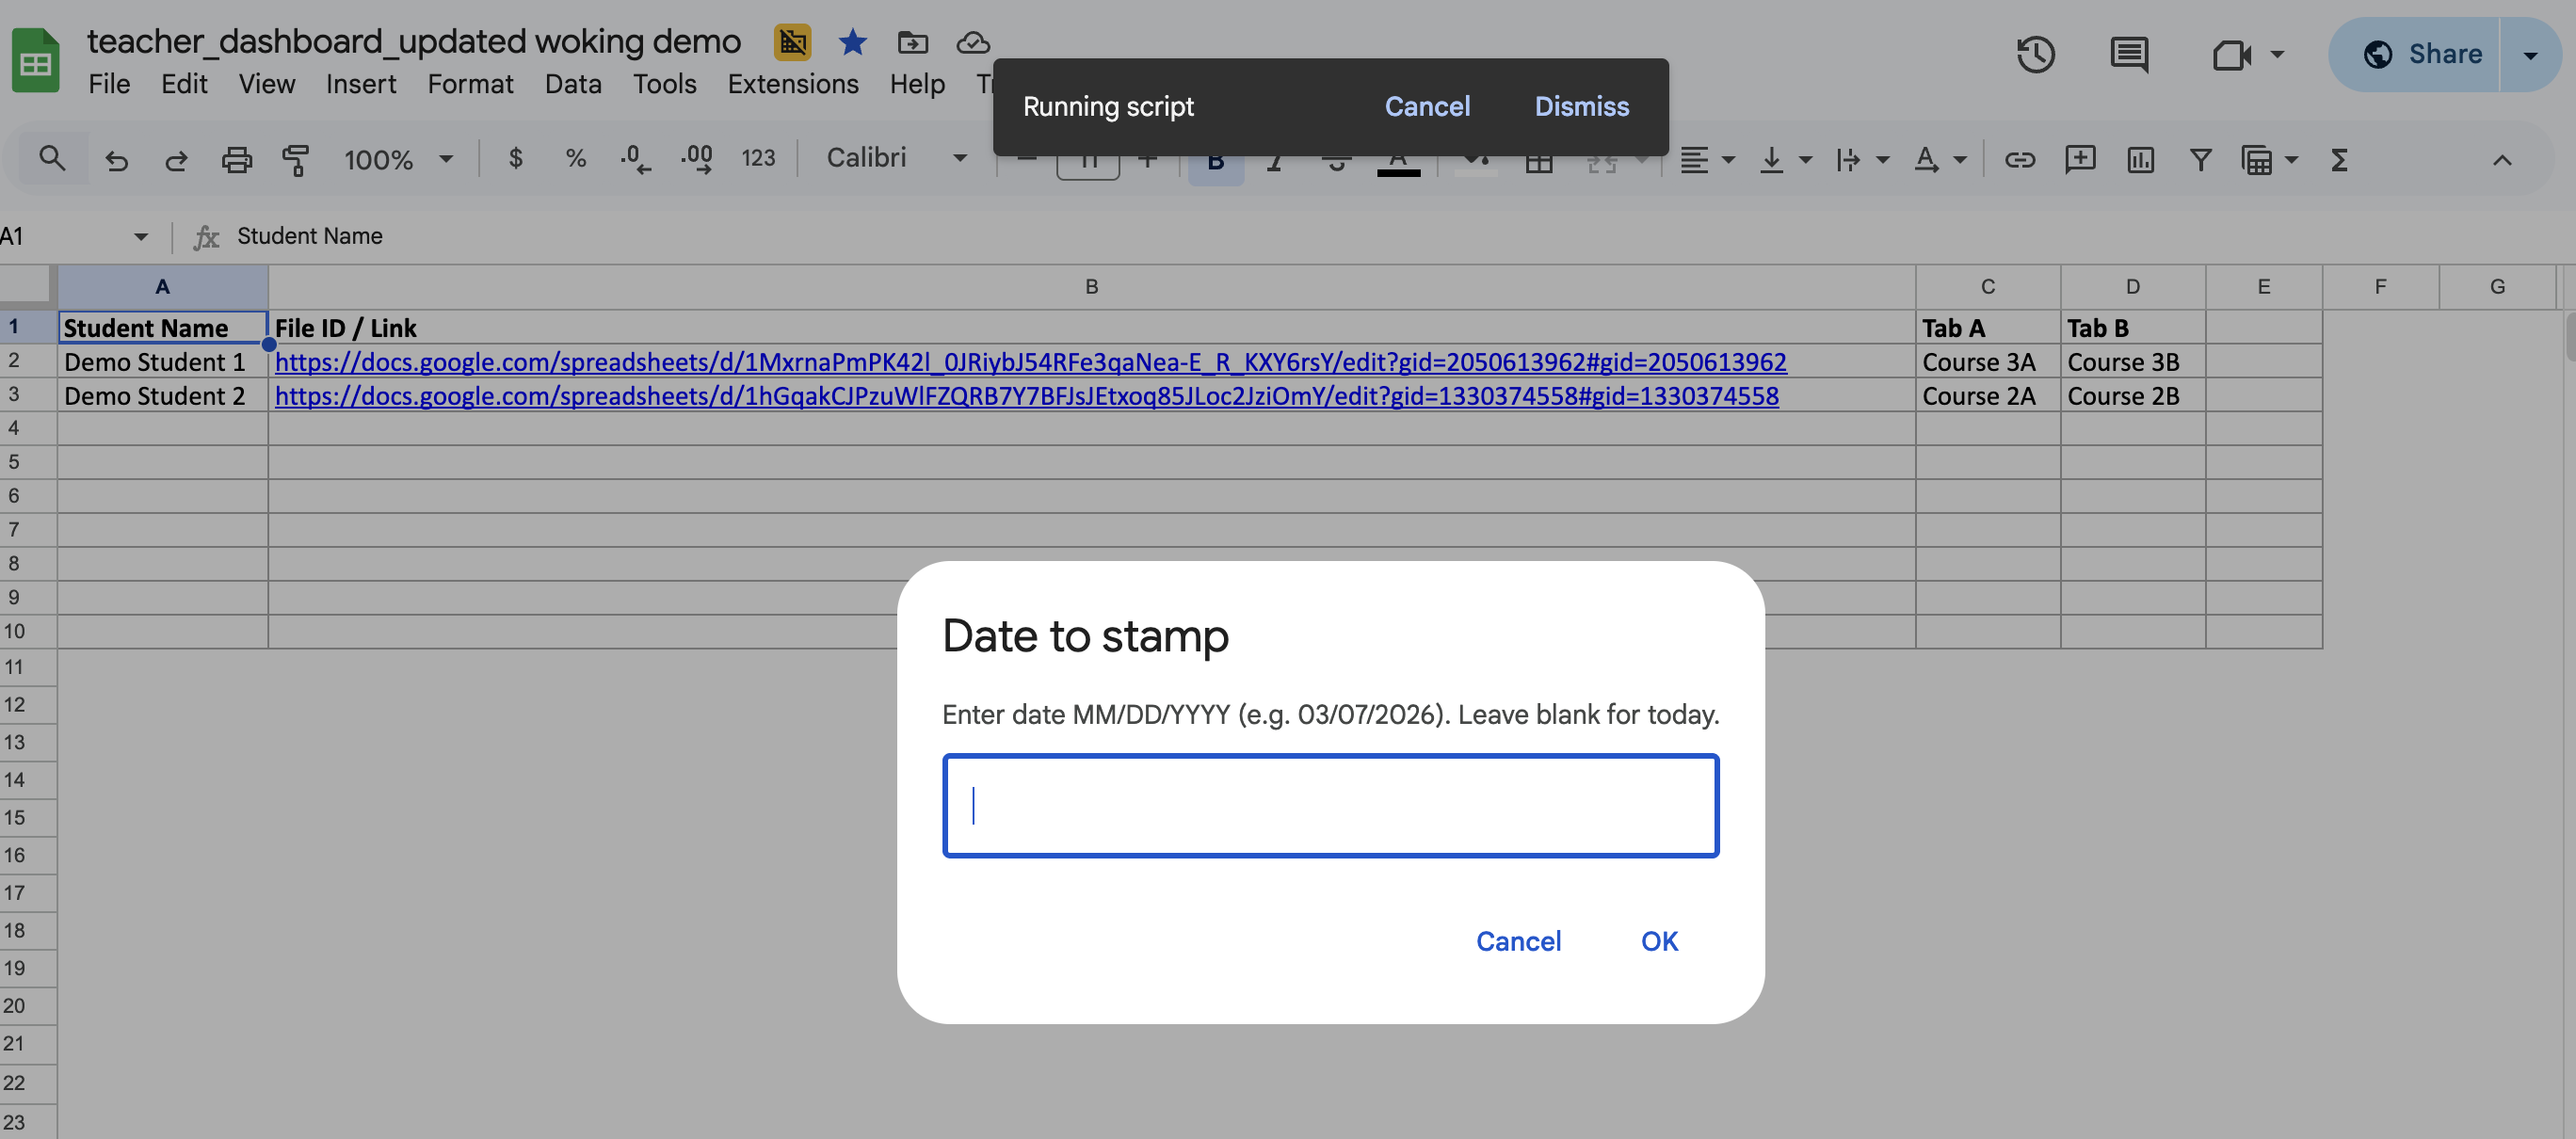2576x1139 pixels.
Task: Open the Calibri font dropdown
Action: (x=895, y=158)
